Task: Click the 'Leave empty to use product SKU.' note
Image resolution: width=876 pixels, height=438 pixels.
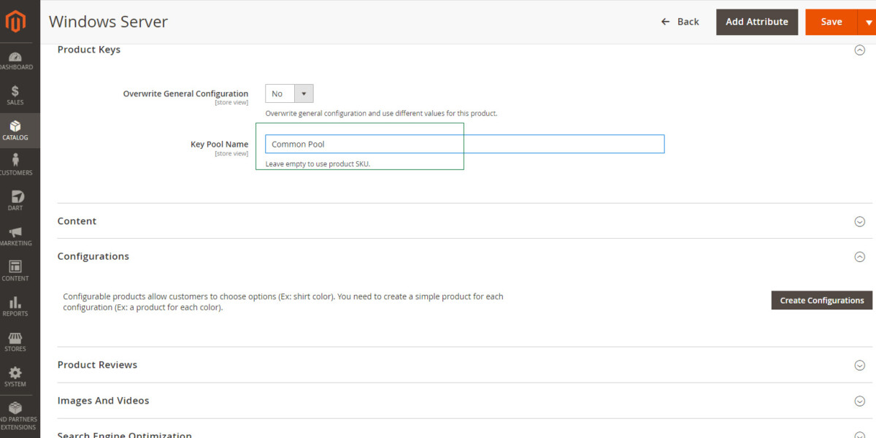Action: coord(318,164)
